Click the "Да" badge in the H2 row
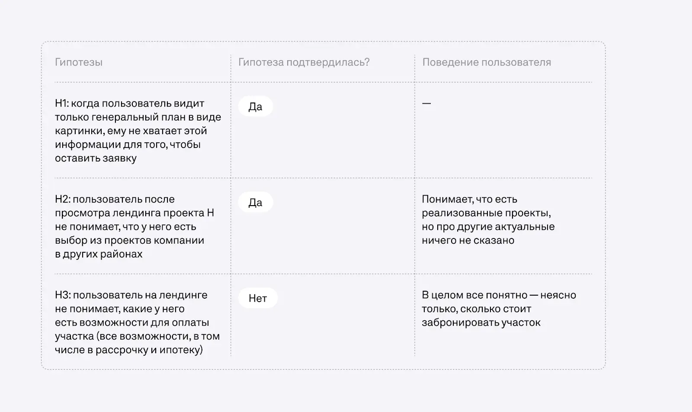Viewport: 692px width, 412px height. tap(255, 203)
